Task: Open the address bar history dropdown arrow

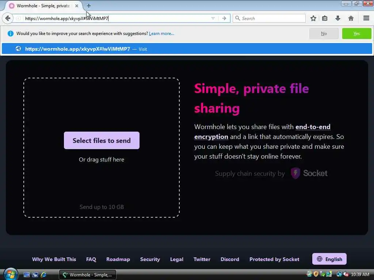Action: point(213,18)
